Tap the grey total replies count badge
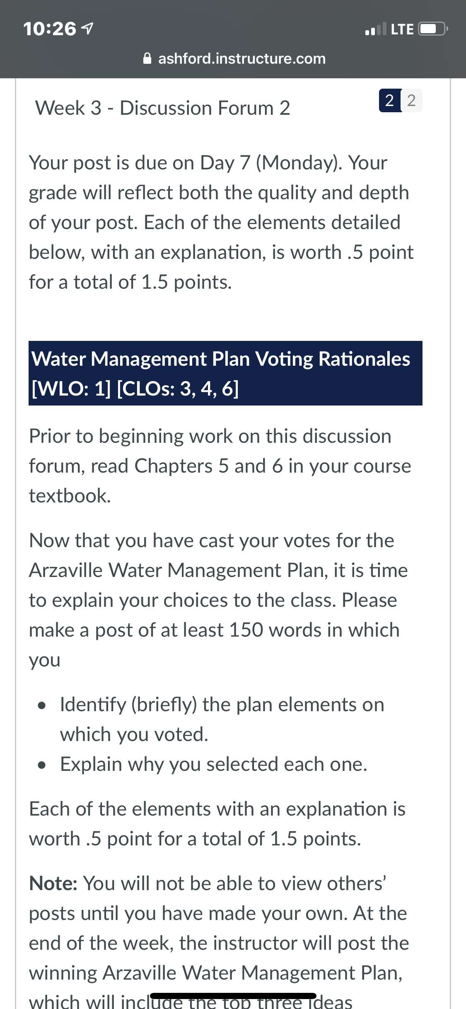Screen dimensions: 466x1009 (411, 100)
